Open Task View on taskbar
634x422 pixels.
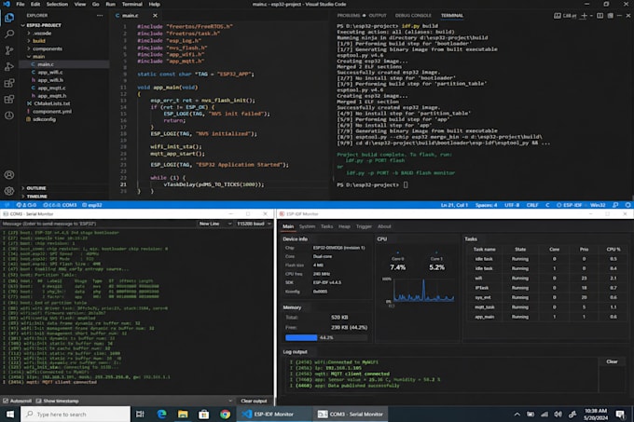140,415
